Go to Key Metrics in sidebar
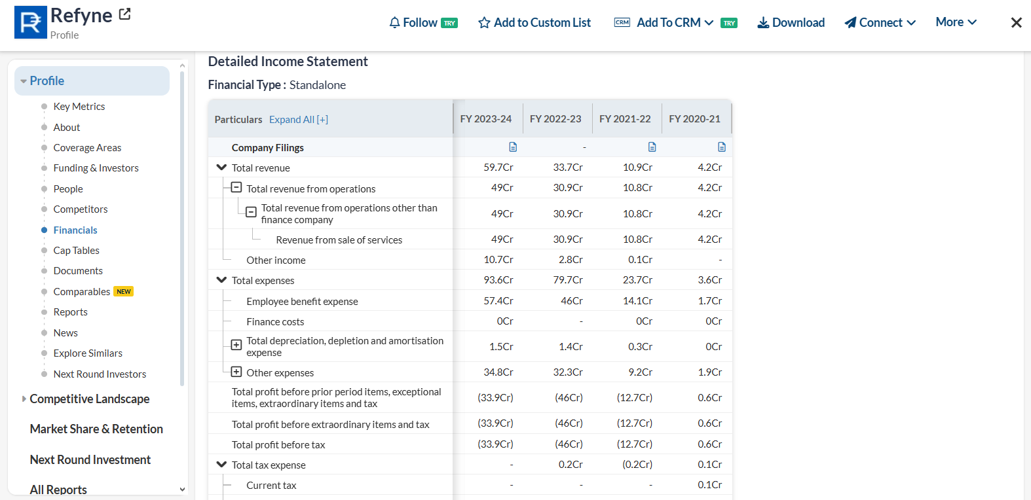This screenshot has width=1031, height=500. (79, 107)
